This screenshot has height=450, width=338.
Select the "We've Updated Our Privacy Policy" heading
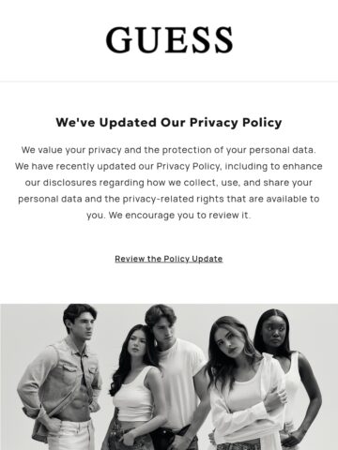169,122
